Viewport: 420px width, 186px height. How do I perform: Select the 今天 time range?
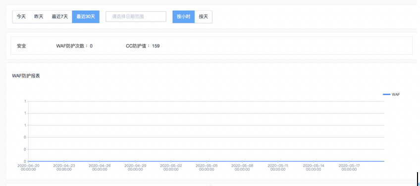coord(21,17)
